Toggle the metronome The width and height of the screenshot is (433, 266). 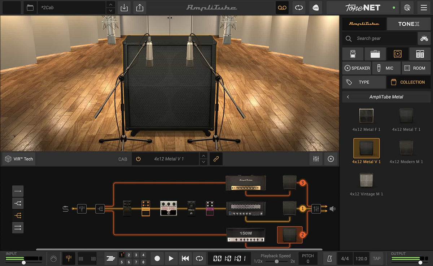329,258
